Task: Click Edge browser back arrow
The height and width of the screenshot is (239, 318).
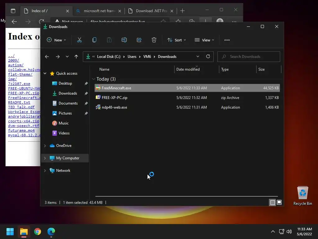Action: [14, 21]
